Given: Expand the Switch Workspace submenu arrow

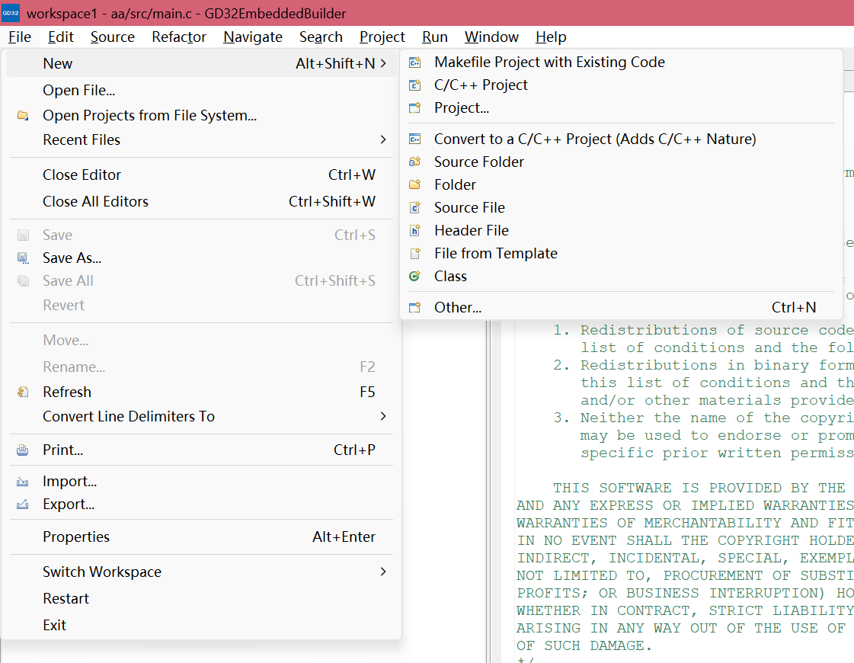Looking at the screenshot, I should point(383,572).
